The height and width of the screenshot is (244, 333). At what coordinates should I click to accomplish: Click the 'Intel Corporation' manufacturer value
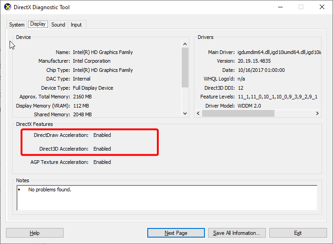91,61
